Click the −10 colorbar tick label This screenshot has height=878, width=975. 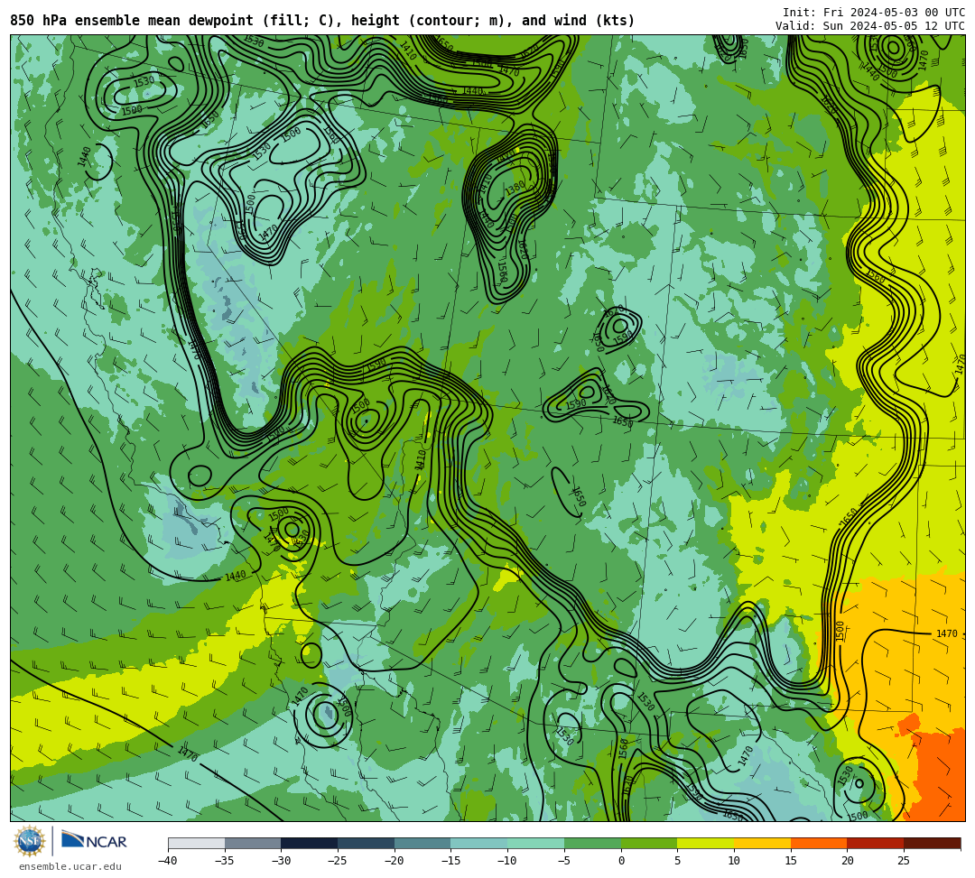(x=507, y=861)
